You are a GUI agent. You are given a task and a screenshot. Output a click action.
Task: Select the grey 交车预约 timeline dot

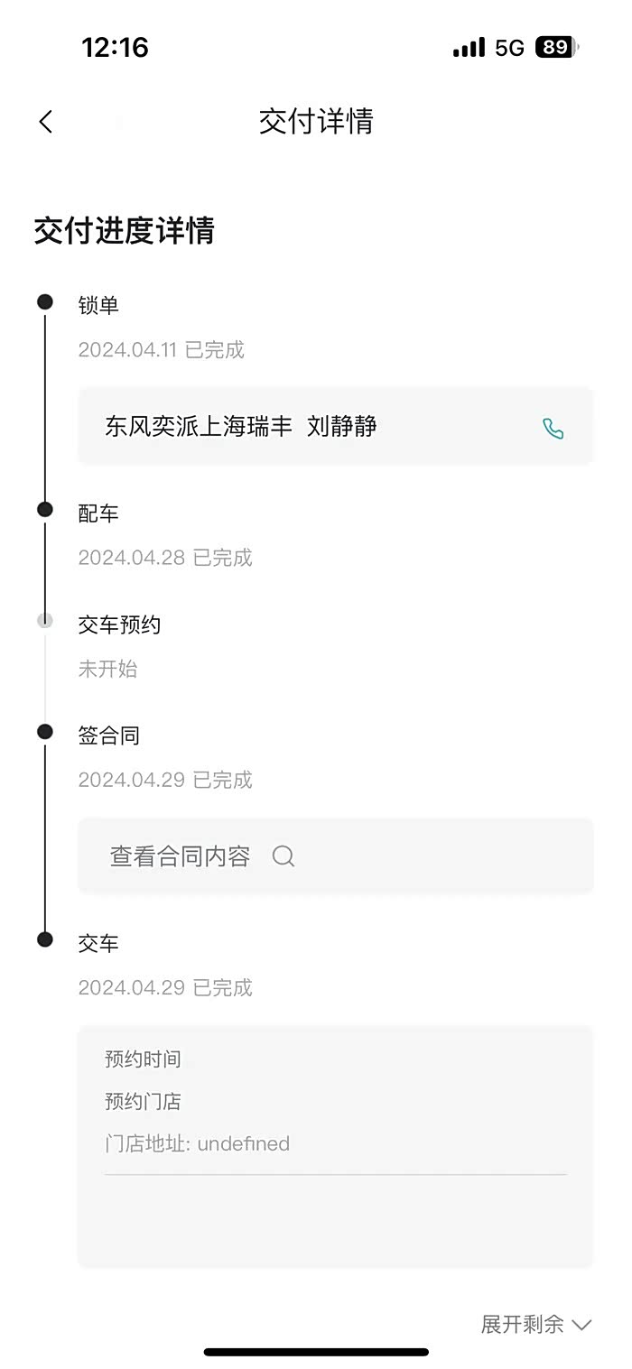click(x=45, y=621)
